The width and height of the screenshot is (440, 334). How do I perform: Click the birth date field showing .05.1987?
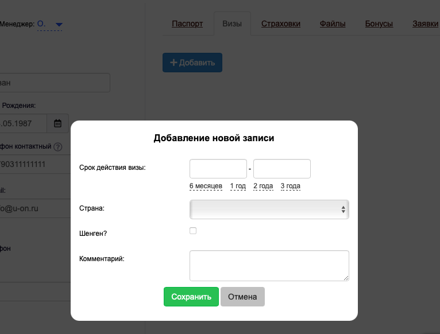(x=23, y=123)
